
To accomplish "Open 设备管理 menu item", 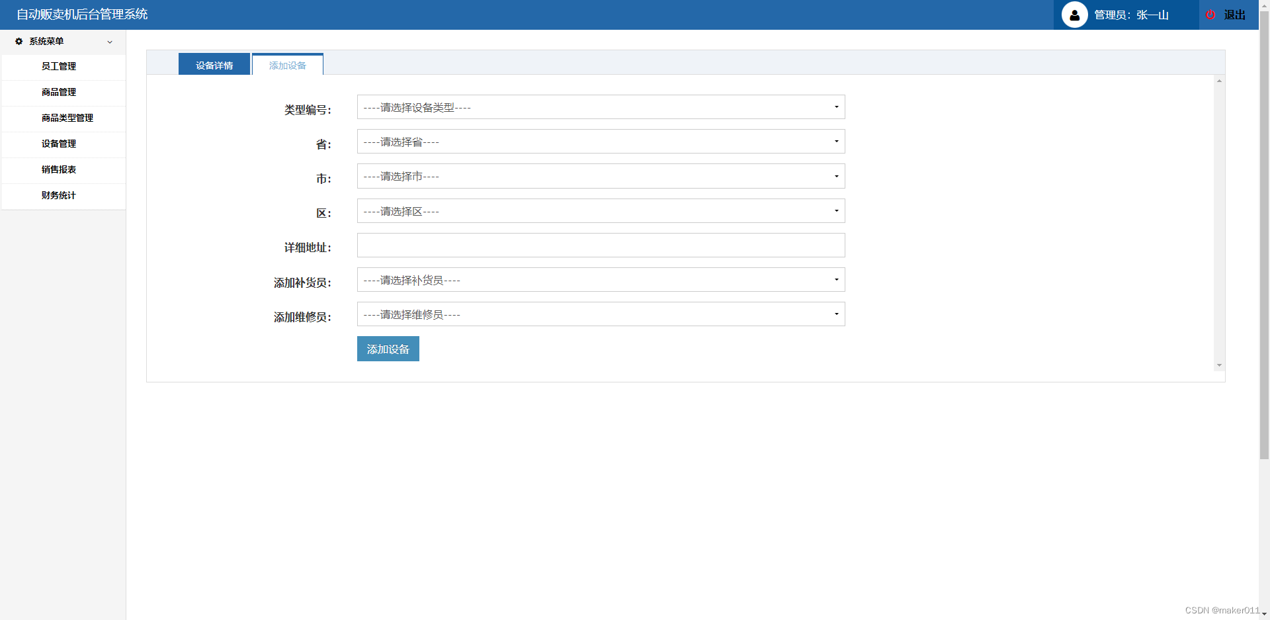I will 63,144.
